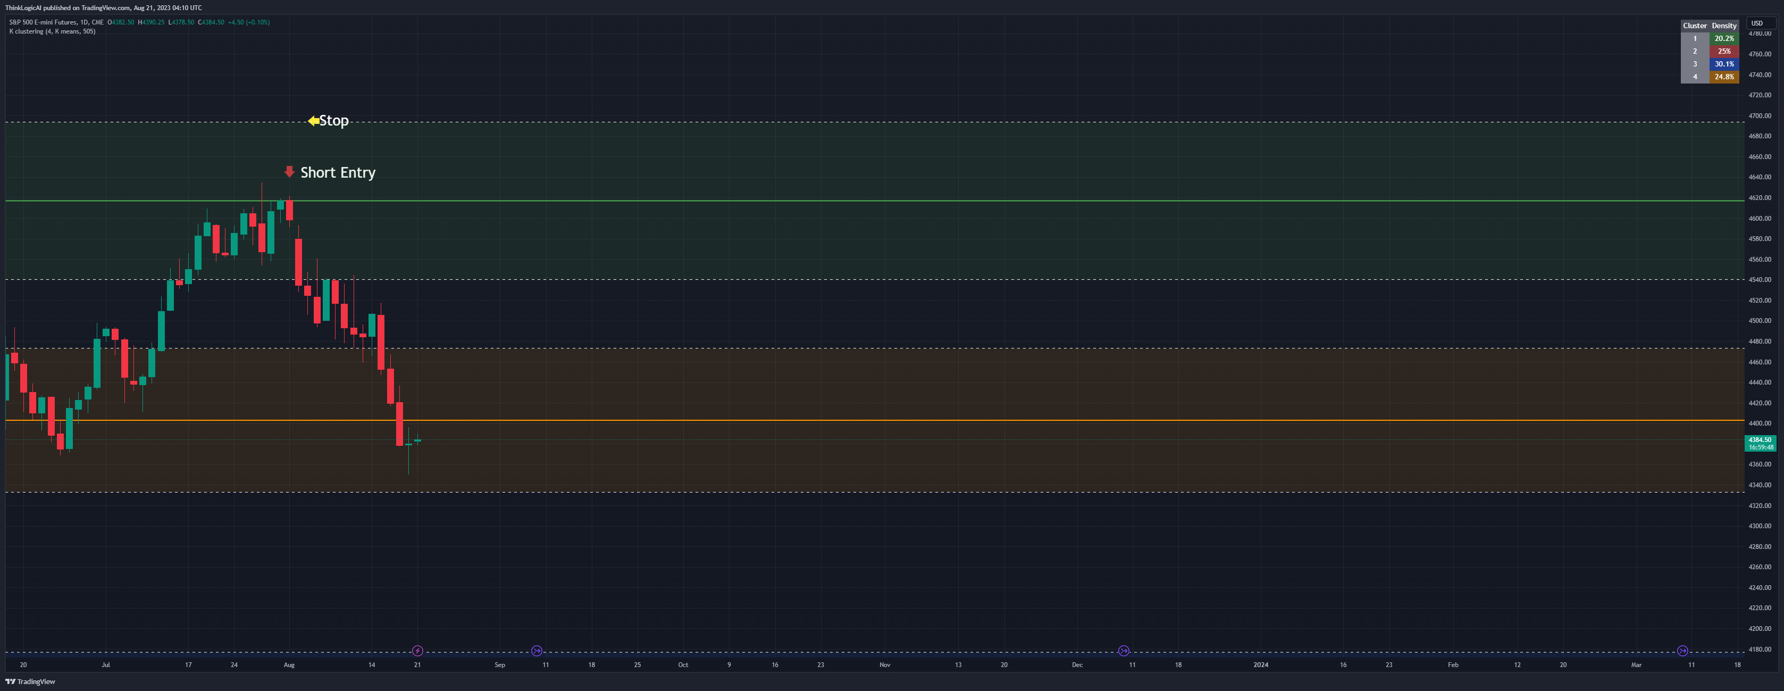The width and height of the screenshot is (1784, 691).
Task: Open the contract rollover icon near Dec 11
Action: tap(1124, 651)
